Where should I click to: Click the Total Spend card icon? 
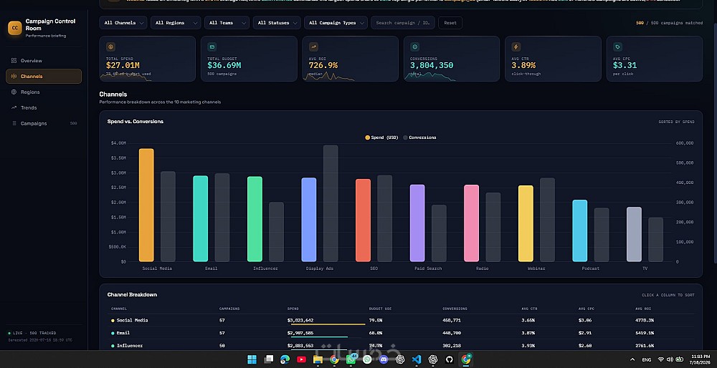click(110, 47)
